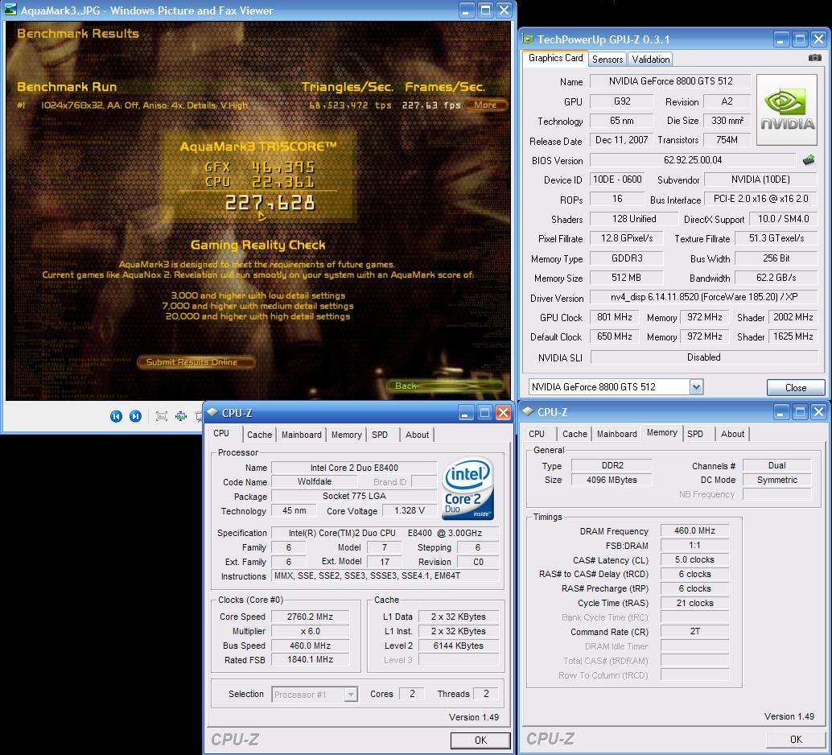The height and width of the screenshot is (755, 832).
Task: Open the Processor #1 selection dropdown
Action: 351,694
